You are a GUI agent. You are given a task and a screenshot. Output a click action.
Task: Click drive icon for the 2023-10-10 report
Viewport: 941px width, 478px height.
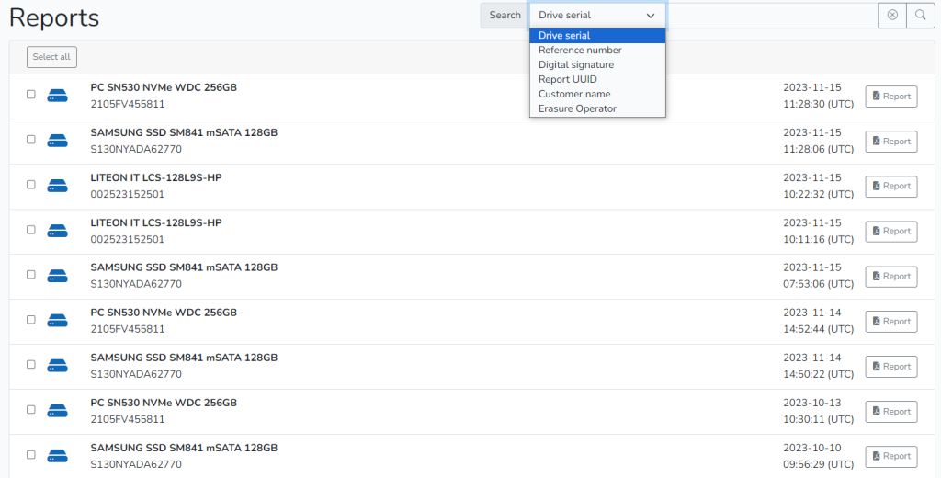tap(58, 456)
